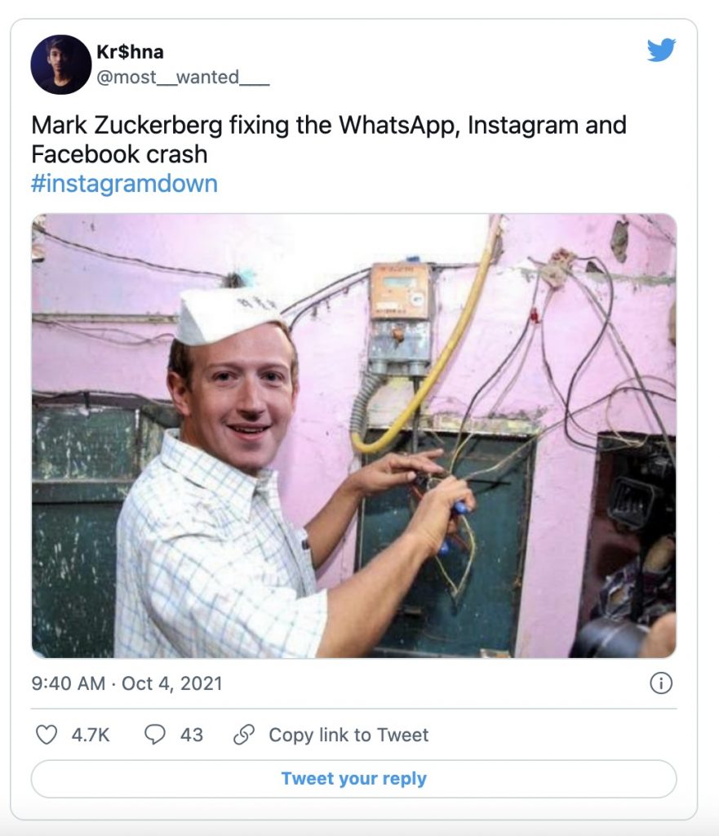Open the #instagramdown hashtag
Viewport: 719px width, 836px height.
124,183
